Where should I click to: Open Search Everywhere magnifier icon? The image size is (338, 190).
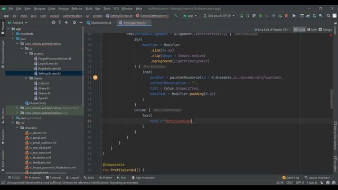[328, 16]
